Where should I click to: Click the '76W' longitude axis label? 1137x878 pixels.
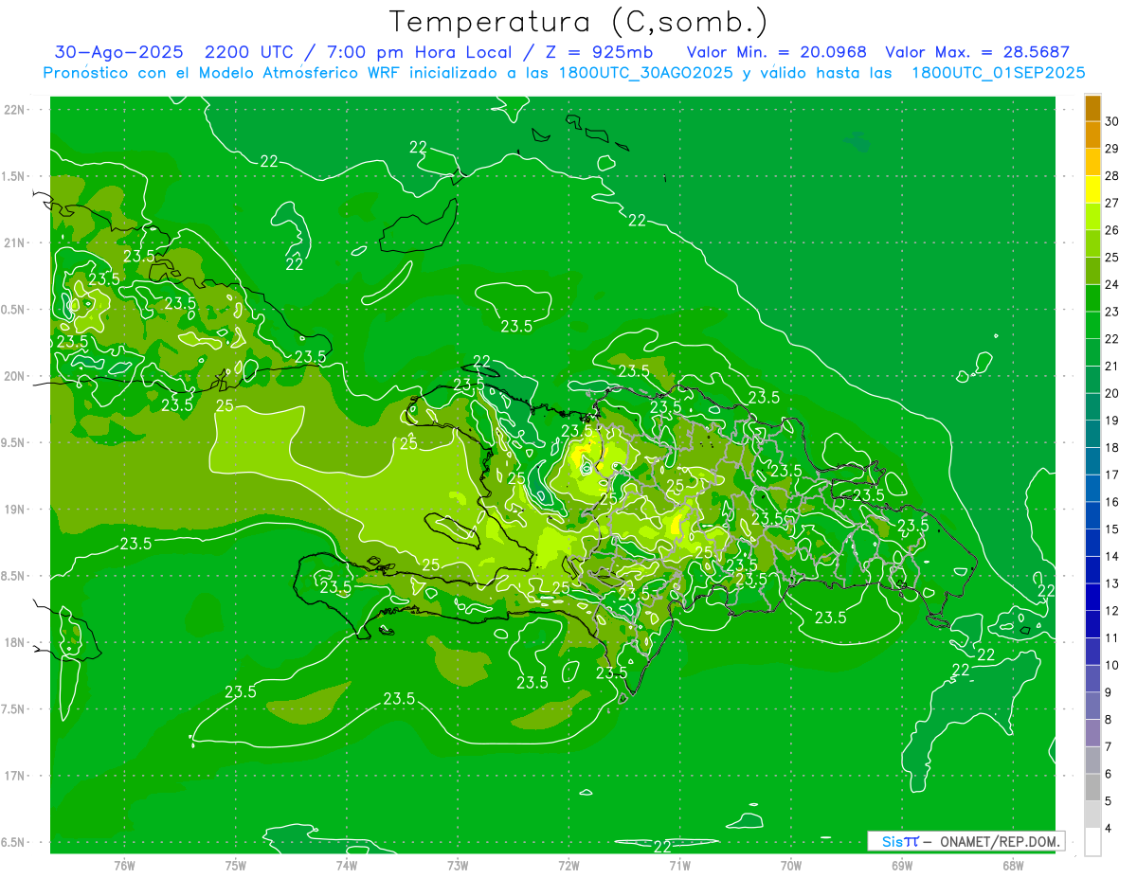click(x=124, y=865)
